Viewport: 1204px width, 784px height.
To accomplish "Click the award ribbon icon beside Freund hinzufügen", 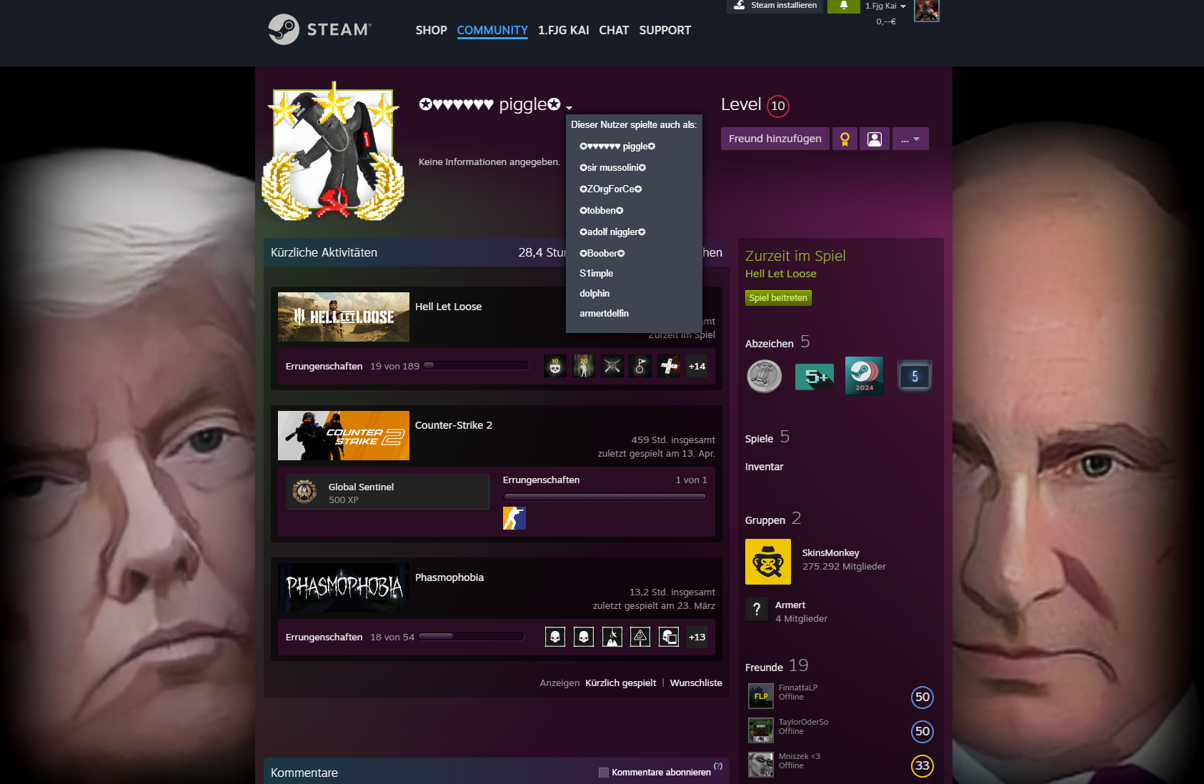I will pyautogui.click(x=845, y=139).
